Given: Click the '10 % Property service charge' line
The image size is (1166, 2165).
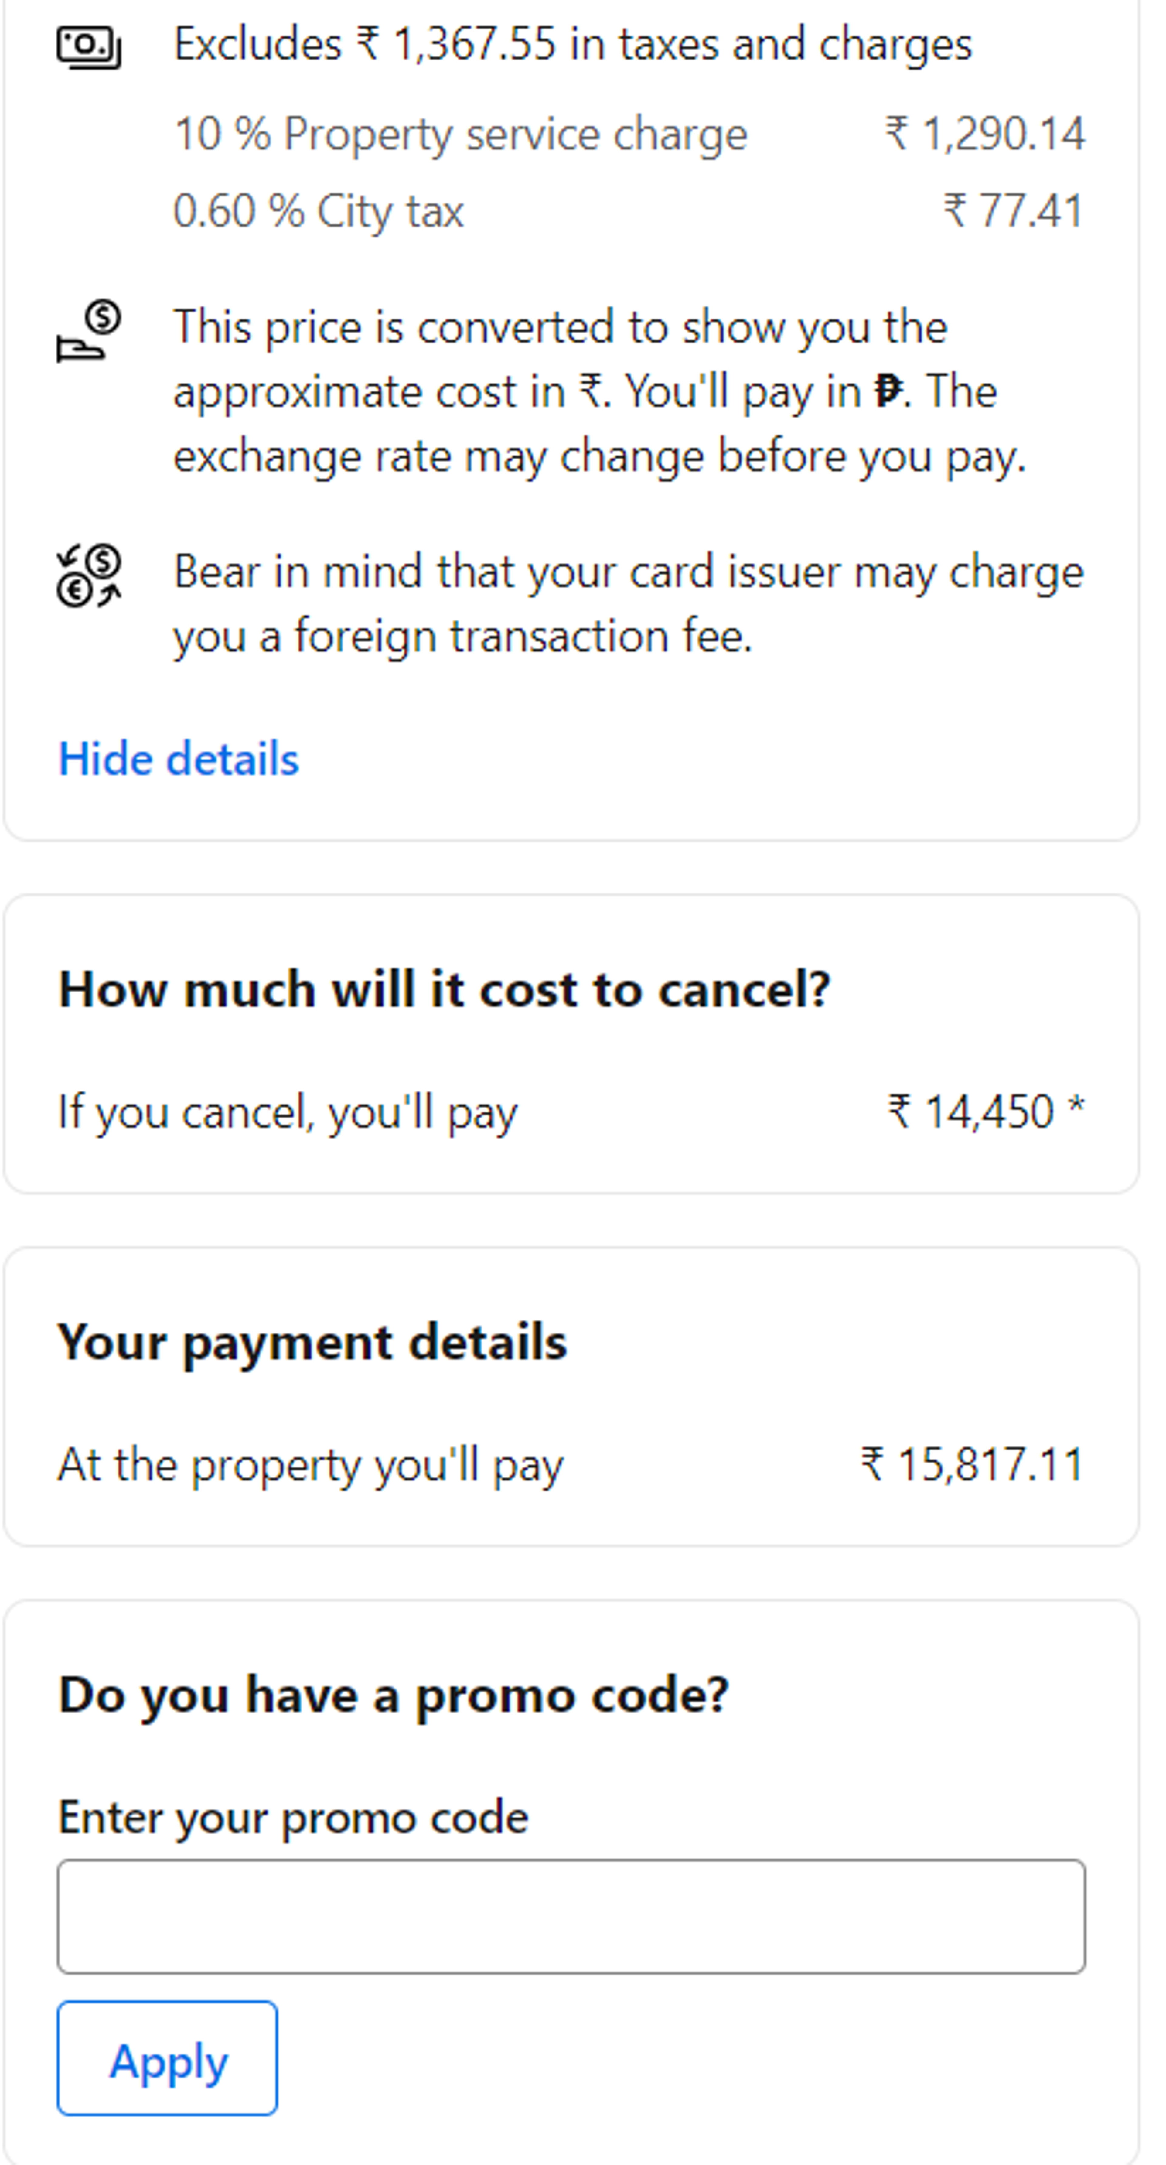Looking at the screenshot, I should tap(460, 135).
